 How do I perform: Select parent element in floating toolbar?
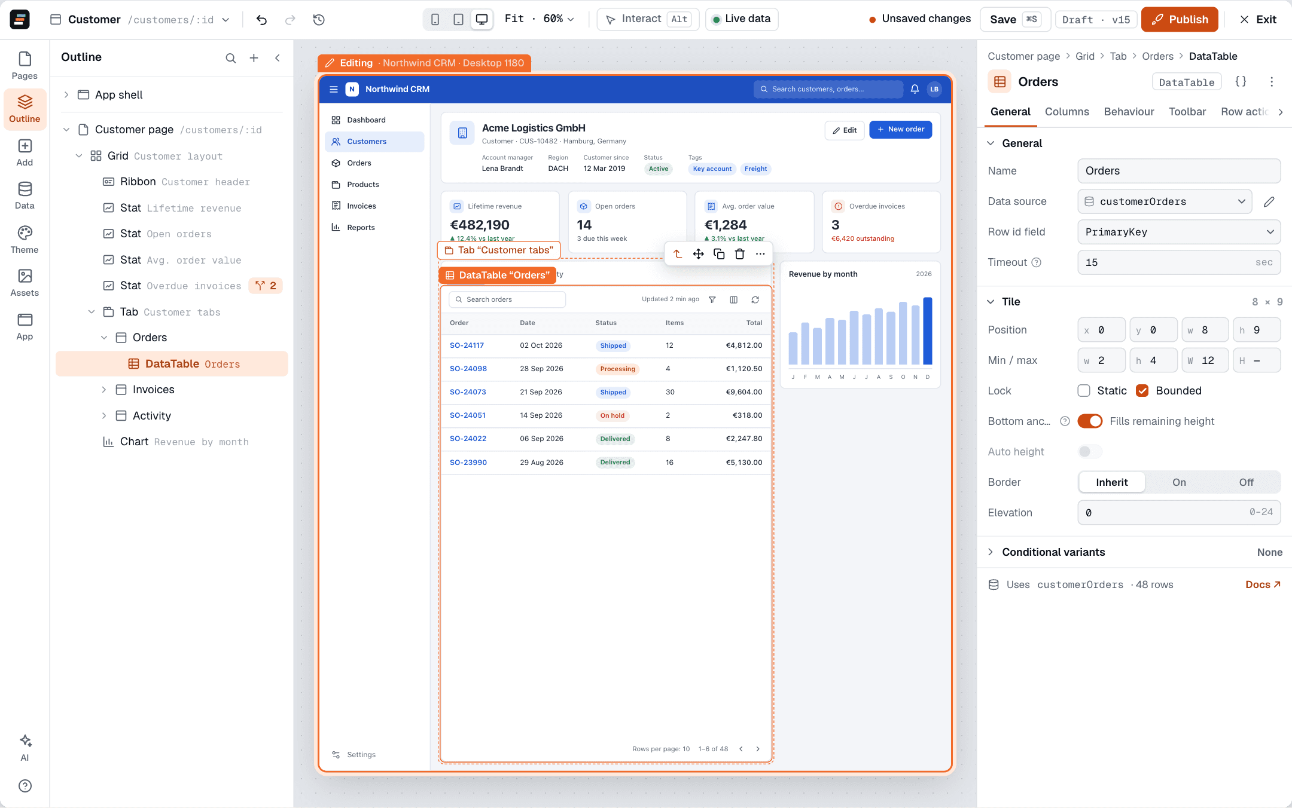point(678,254)
